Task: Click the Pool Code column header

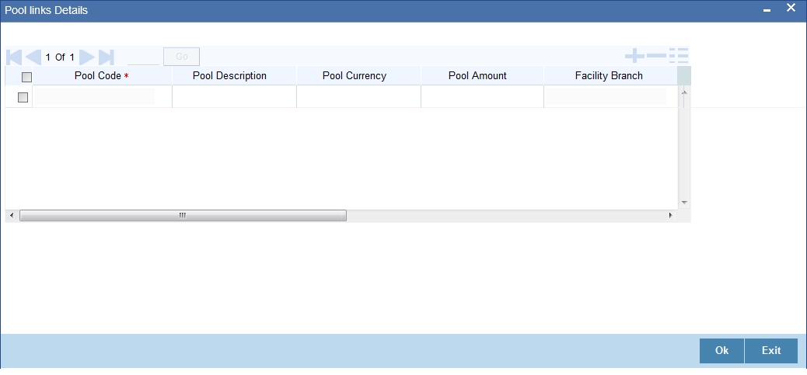Action: (x=102, y=76)
